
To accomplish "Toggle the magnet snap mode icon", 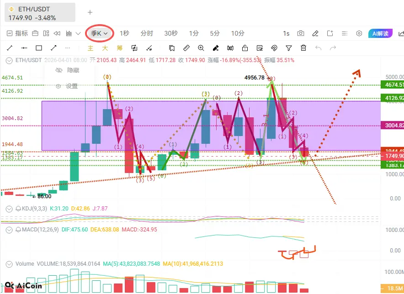I will coord(274,48).
